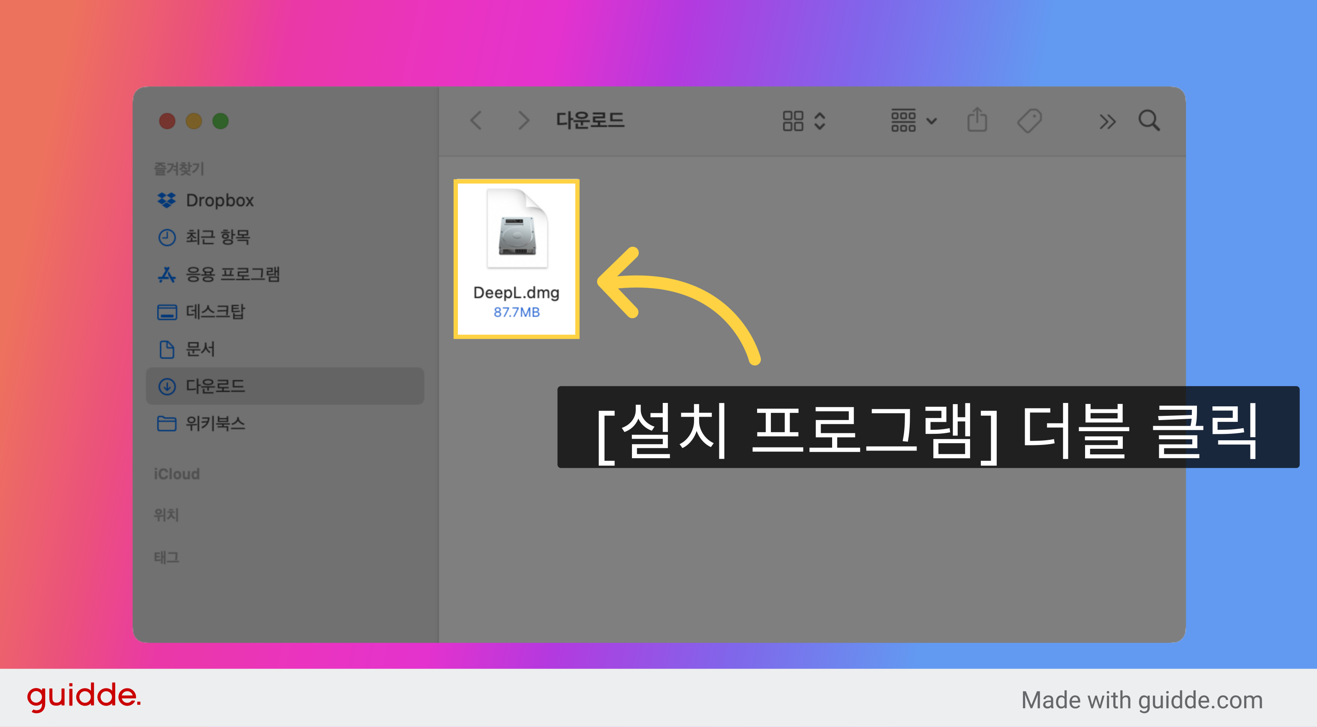
Task: Click the Dropbox logo icon
Action: click(167, 201)
